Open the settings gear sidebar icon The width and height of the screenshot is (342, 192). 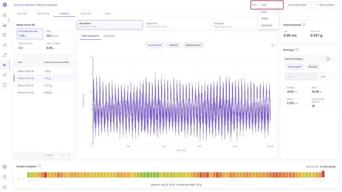[x=5, y=167]
